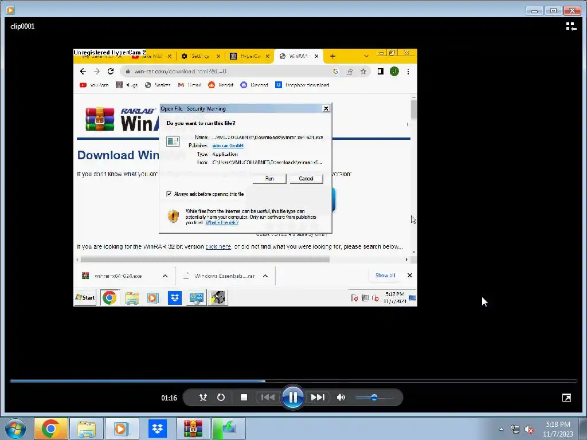Turn shuffle on in Media Player
587x440 pixels.
pyautogui.click(x=203, y=398)
